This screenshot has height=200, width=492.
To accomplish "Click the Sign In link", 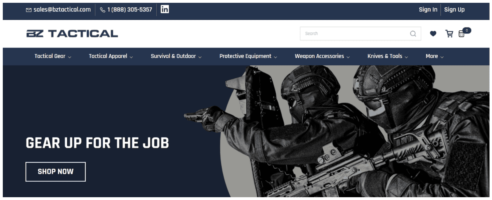I will point(428,10).
